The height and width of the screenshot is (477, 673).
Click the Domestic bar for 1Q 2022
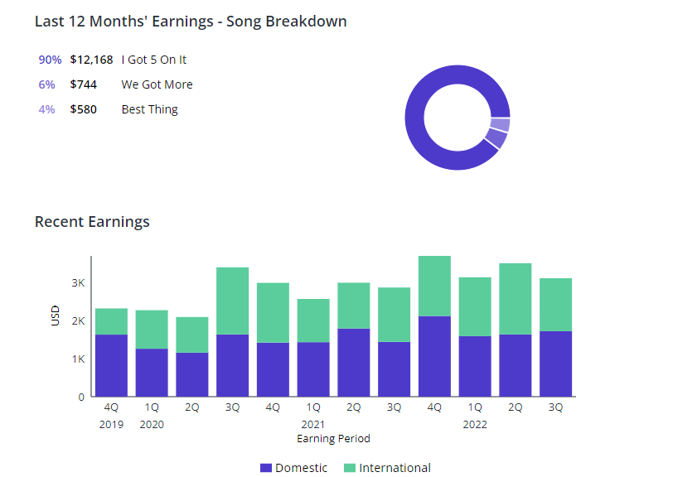(x=475, y=366)
